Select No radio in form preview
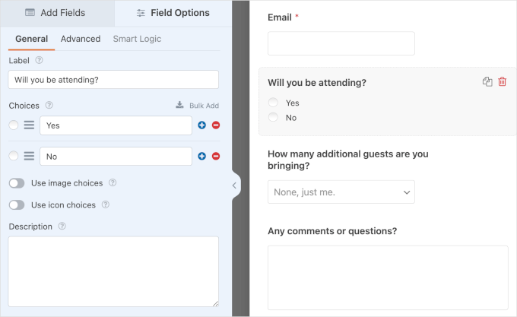This screenshot has width=517, height=317. tap(273, 117)
